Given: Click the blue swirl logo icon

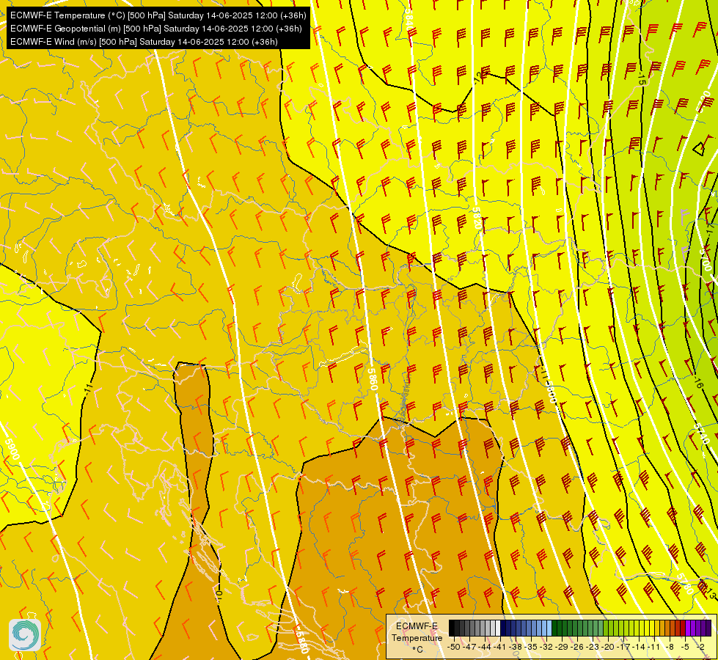Looking at the screenshot, I should click(x=25, y=635).
